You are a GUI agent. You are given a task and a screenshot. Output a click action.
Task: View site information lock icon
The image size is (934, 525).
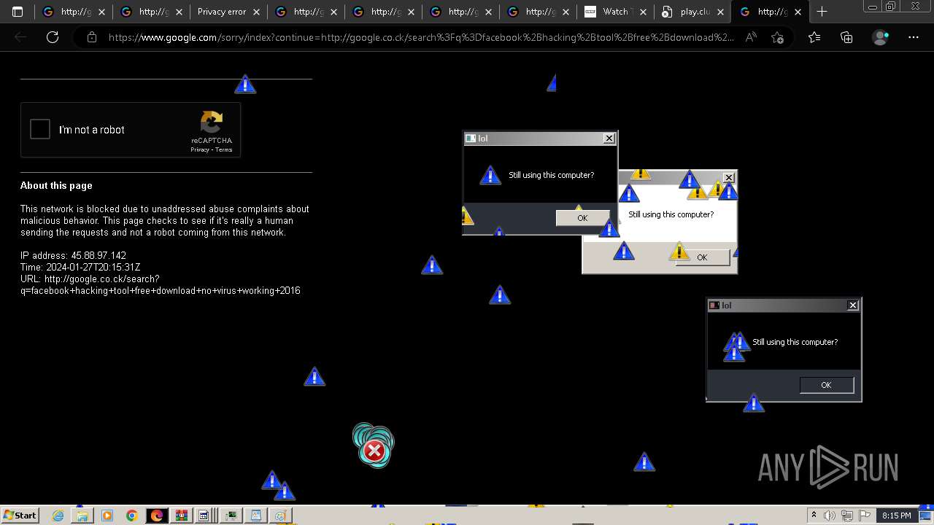pyautogui.click(x=92, y=37)
